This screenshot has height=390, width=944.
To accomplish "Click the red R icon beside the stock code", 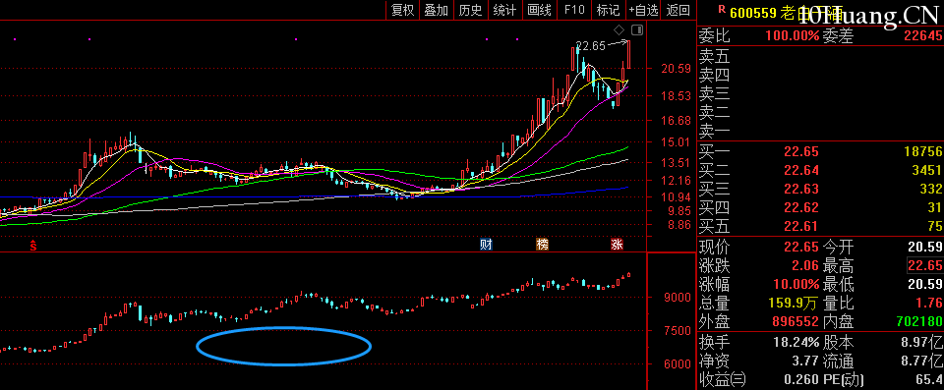I will 722,9.
